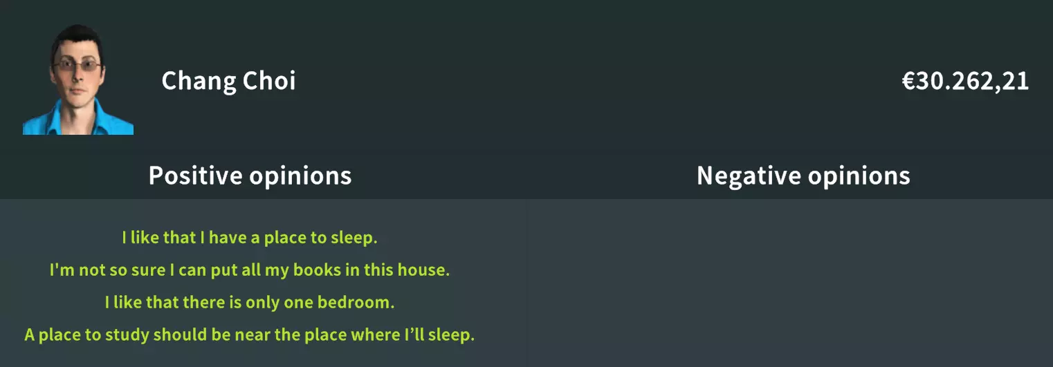Image resolution: width=1053 pixels, height=367 pixels.
Task: Click the word 'Positive' in the heading
Action: [196, 176]
